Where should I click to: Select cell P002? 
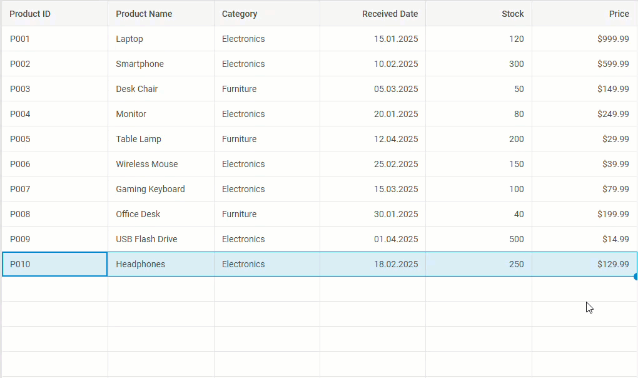(x=54, y=64)
